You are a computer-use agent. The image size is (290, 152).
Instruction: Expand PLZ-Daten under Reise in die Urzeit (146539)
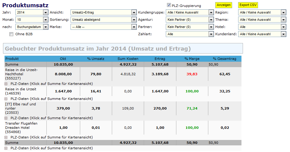click(x=6, y=99)
